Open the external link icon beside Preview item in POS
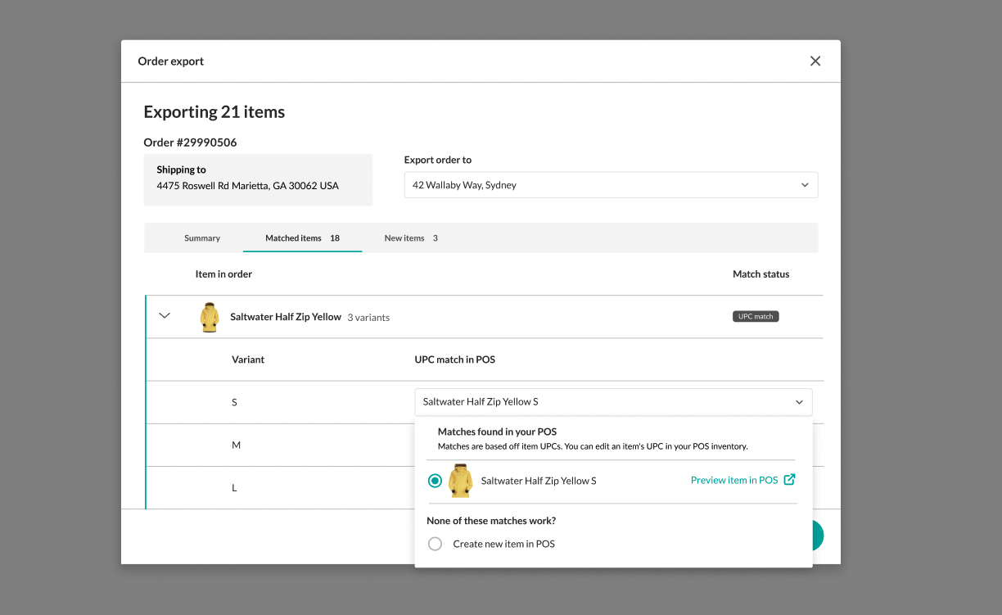This screenshot has height=615, width=1002. tap(789, 480)
